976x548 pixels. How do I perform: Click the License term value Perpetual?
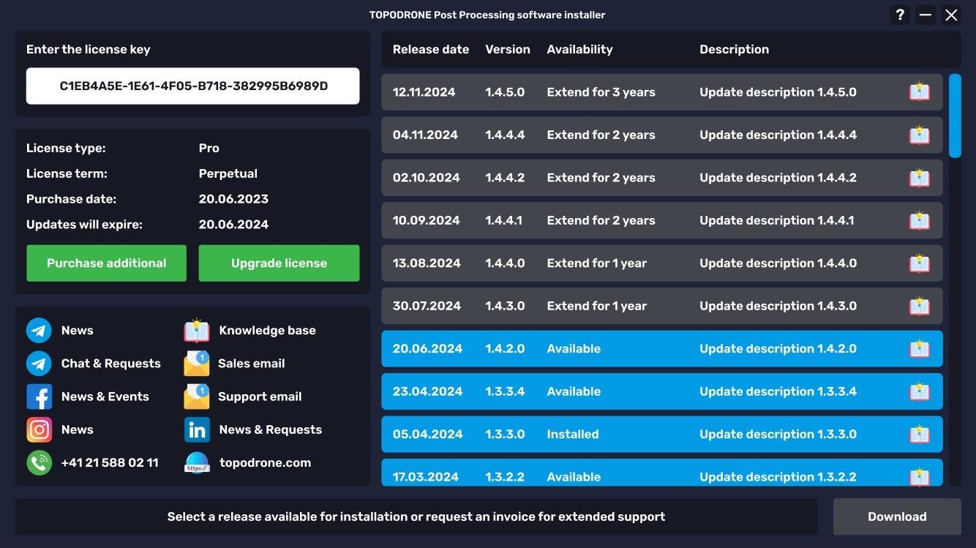pyautogui.click(x=228, y=173)
